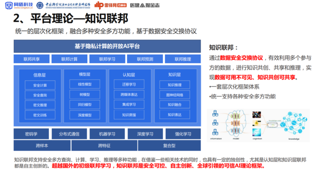Click the 强化学习 foundation box
This screenshot has height=171, width=320.
[183, 134]
